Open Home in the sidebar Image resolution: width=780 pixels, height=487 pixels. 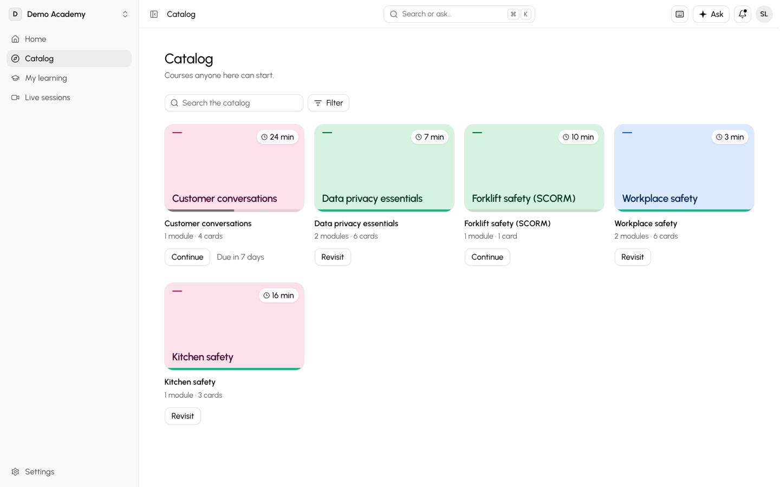click(x=69, y=39)
